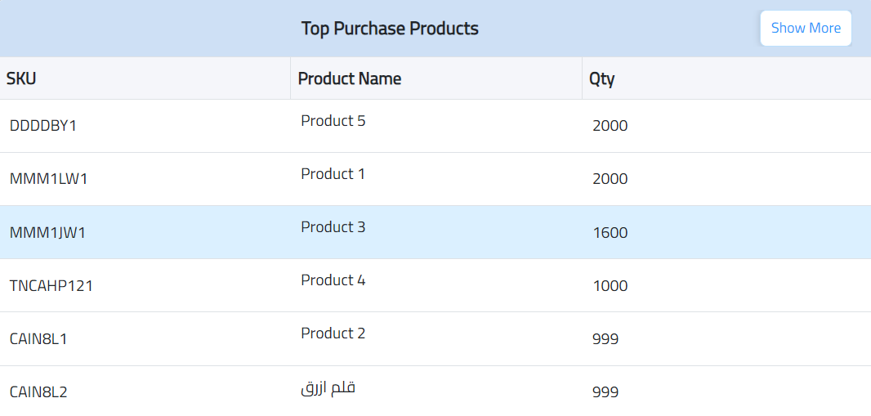Image resolution: width=871 pixels, height=416 pixels.
Task: Click the CAIN8L1 SKU cell
Action: pyautogui.click(x=38, y=338)
